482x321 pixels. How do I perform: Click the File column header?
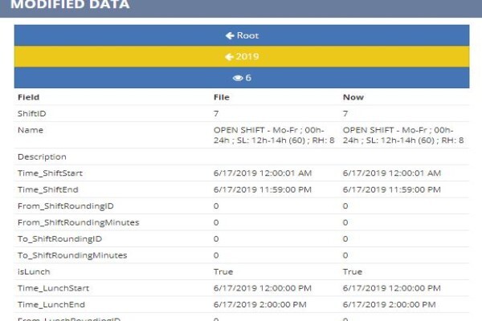[222, 97]
